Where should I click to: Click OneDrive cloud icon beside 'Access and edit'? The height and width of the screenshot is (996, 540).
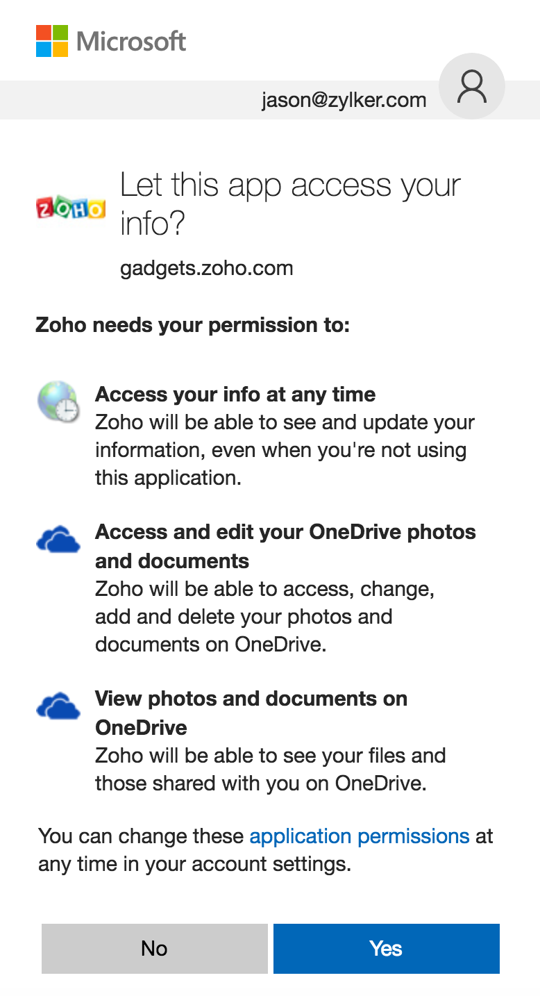coord(58,540)
